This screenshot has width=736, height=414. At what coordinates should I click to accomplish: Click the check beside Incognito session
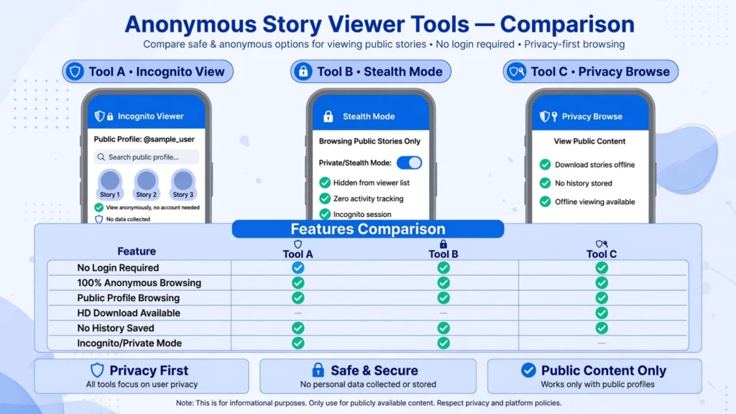pyautogui.click(x=325, y=214)
